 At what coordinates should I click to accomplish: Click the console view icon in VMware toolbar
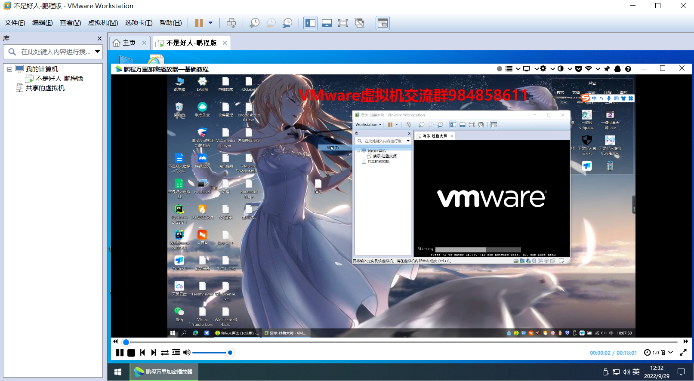click(382, 23)
